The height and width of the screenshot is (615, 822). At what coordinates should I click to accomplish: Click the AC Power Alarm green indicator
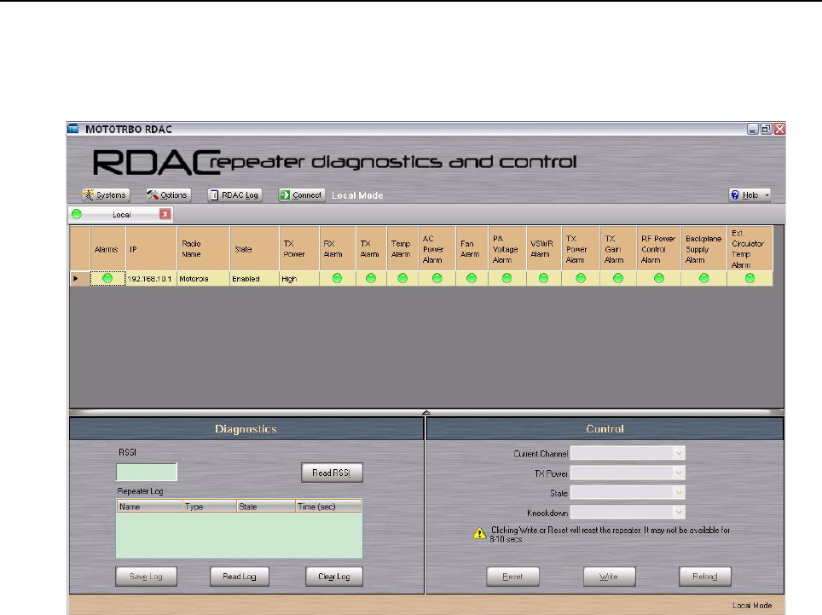pos(437,278)
